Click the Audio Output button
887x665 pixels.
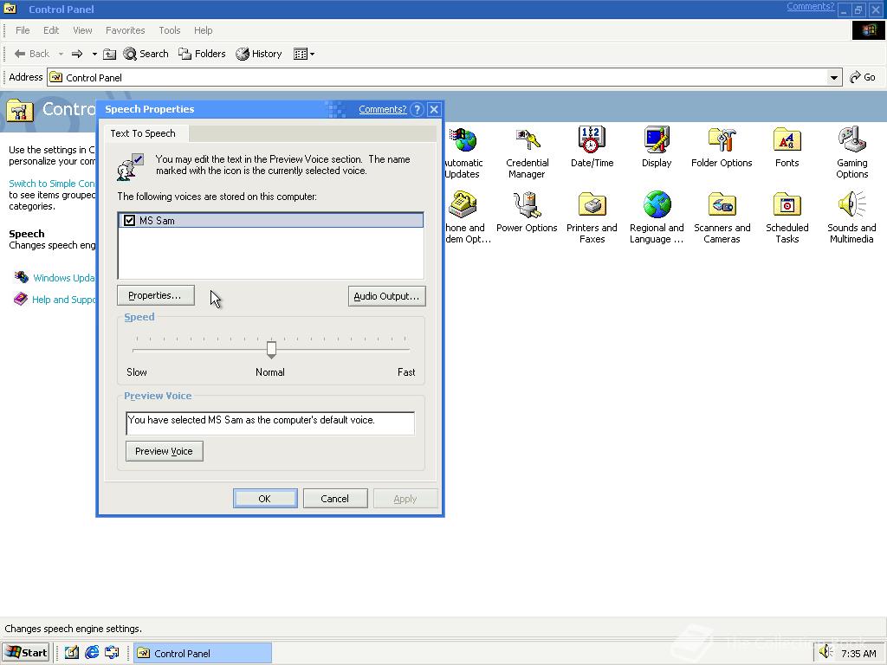386,296
